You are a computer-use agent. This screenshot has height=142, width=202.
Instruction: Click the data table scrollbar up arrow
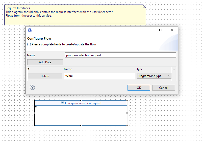(173, 69)
